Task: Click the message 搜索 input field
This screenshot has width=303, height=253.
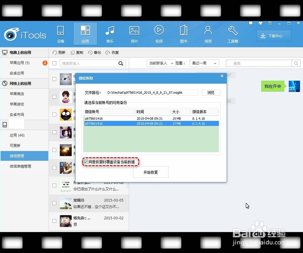Action: 259,63
